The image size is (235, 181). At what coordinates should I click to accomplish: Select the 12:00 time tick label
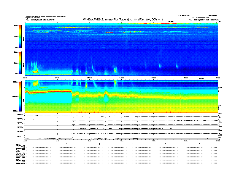[121, 78]
